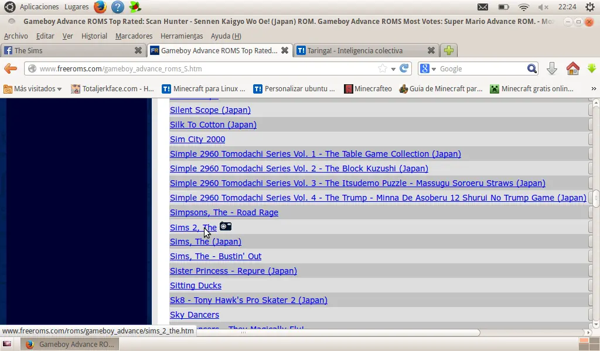
Task: Open the Ubuntu logo menu icon
Action: pyautogui.click(x=9, y=6)
